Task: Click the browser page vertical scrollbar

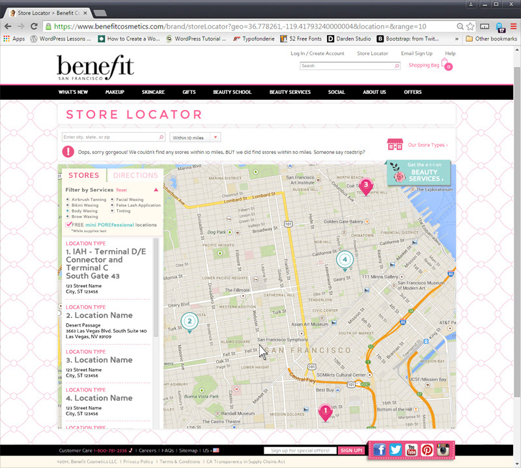Action: (x=516, y=231)
